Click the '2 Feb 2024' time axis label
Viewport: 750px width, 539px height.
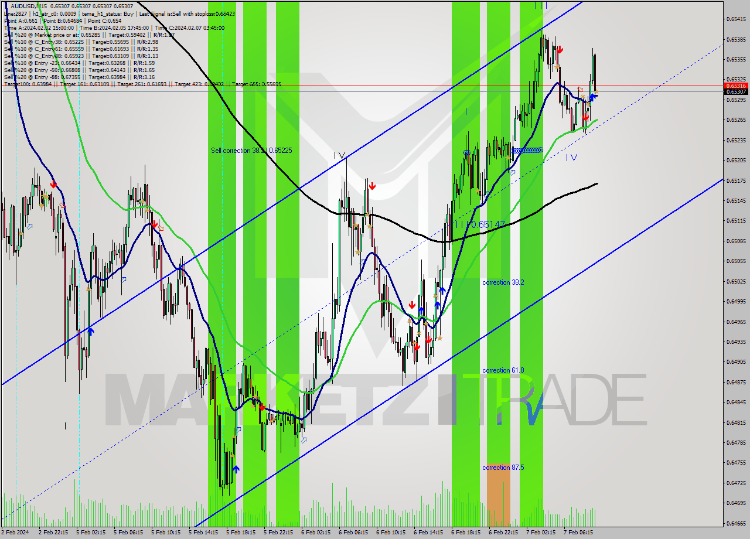pos(14,533)
